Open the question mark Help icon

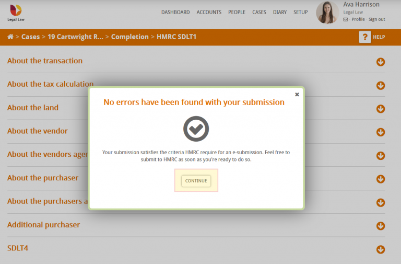(x=365, y=37)
